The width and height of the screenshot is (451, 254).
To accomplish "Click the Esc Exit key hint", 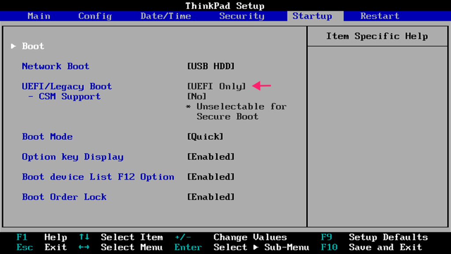I will [42, 247].
